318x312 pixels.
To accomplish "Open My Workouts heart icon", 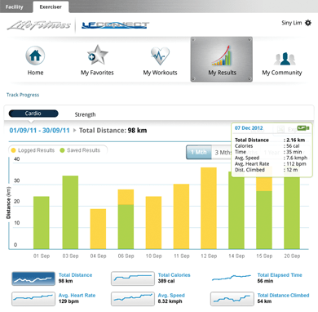I will pyautogui.click(x=160, y=56).
